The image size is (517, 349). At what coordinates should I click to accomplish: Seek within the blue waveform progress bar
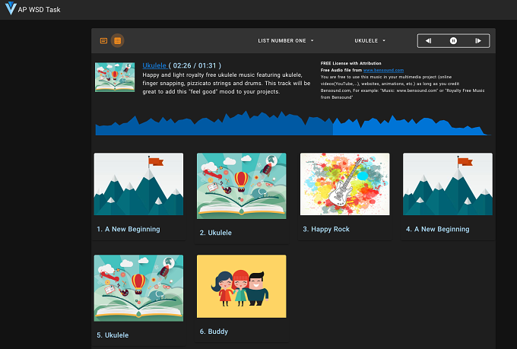pos(293,124)
